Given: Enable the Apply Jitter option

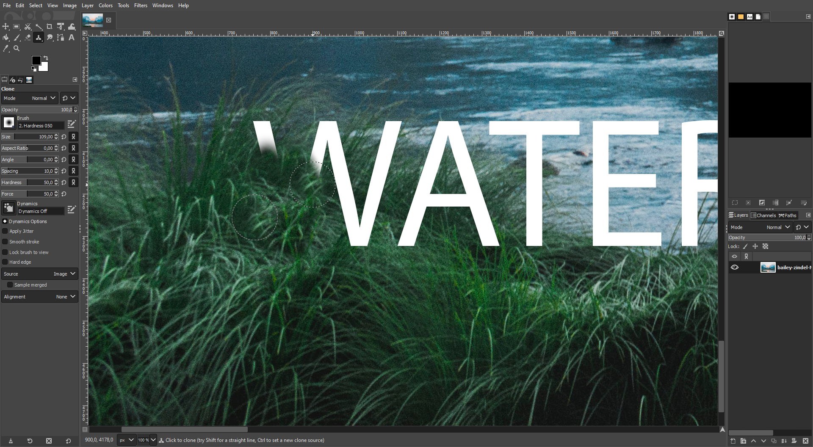Looking at the screenshot, I should 5,231.
